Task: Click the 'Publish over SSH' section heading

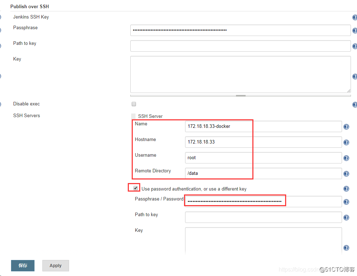Action: [x=30, y=6]
